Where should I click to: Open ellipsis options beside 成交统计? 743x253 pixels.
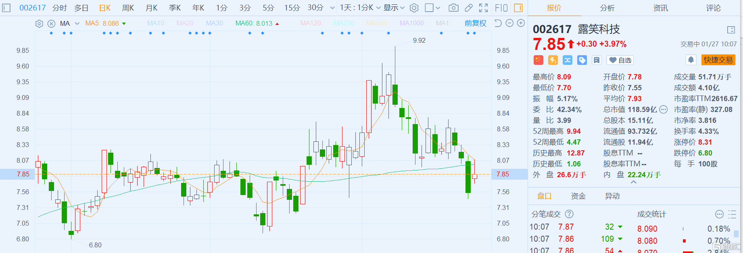(x=719, y=214)
